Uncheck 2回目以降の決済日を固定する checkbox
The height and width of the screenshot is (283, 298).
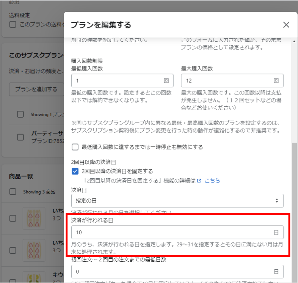click(x=75, y=171)
